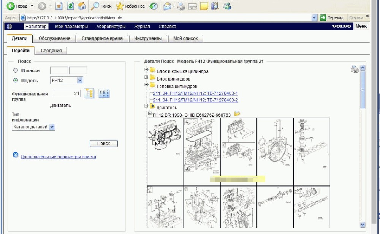Image resolution: width=380 pixels, height=234 pixels.
Task: Open Аббревиатуры menu item
Action: (x=111, y=27)
